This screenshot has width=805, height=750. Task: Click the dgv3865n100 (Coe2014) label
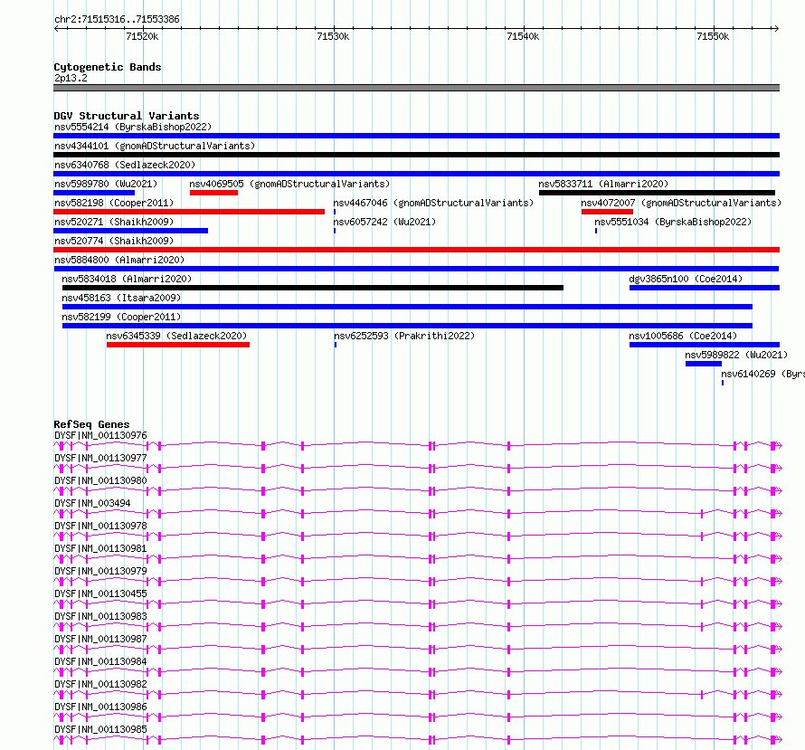point(686,279)
